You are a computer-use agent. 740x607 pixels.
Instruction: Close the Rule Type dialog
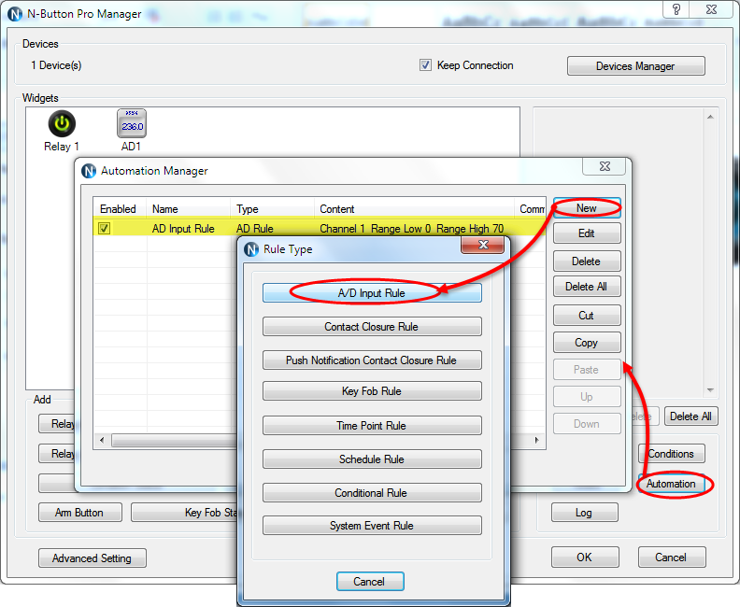(x=483, y=245)
